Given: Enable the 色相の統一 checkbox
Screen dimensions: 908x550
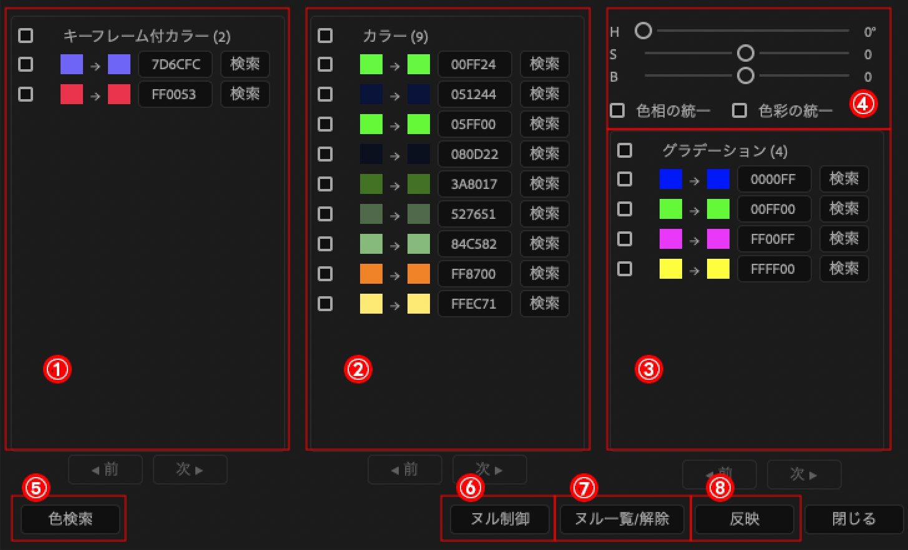Looking at the screenshot, I should 617,111.
